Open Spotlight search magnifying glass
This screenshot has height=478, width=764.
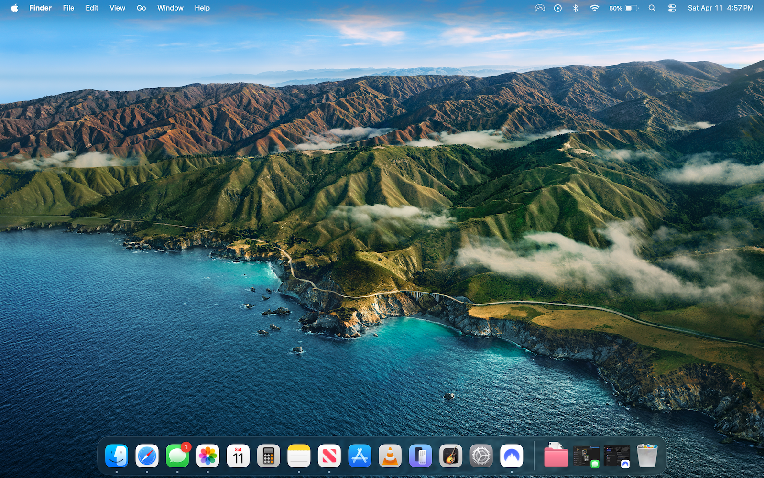pos(652,8)
